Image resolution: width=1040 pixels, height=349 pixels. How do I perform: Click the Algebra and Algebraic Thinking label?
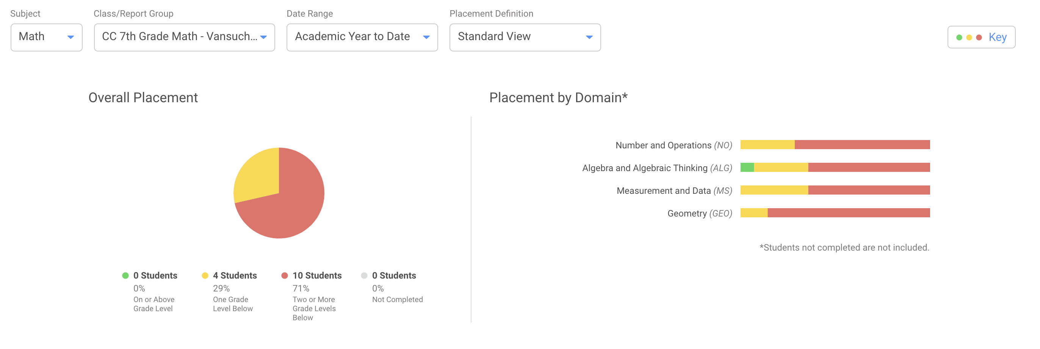click(x=657, y=168)
